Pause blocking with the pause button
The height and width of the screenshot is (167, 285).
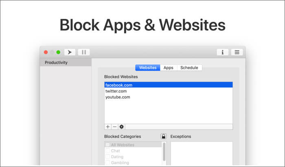pos(84,52)
